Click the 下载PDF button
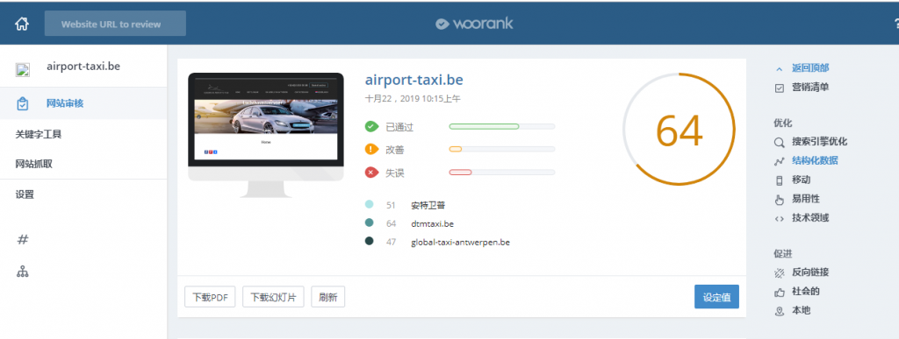The image size is (899, 339). pos(210,297)
